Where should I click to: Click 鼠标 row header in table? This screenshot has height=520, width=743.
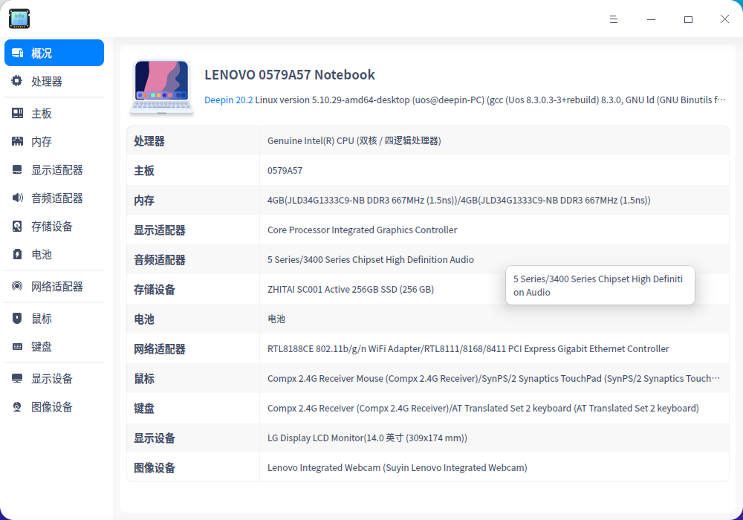pyautogui.click(x=143, y=378)
